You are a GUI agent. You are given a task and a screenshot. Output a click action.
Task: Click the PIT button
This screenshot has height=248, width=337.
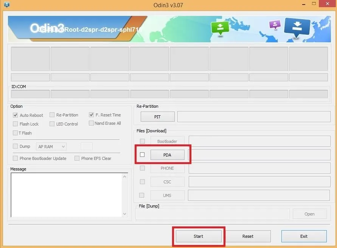pos(158,117)
